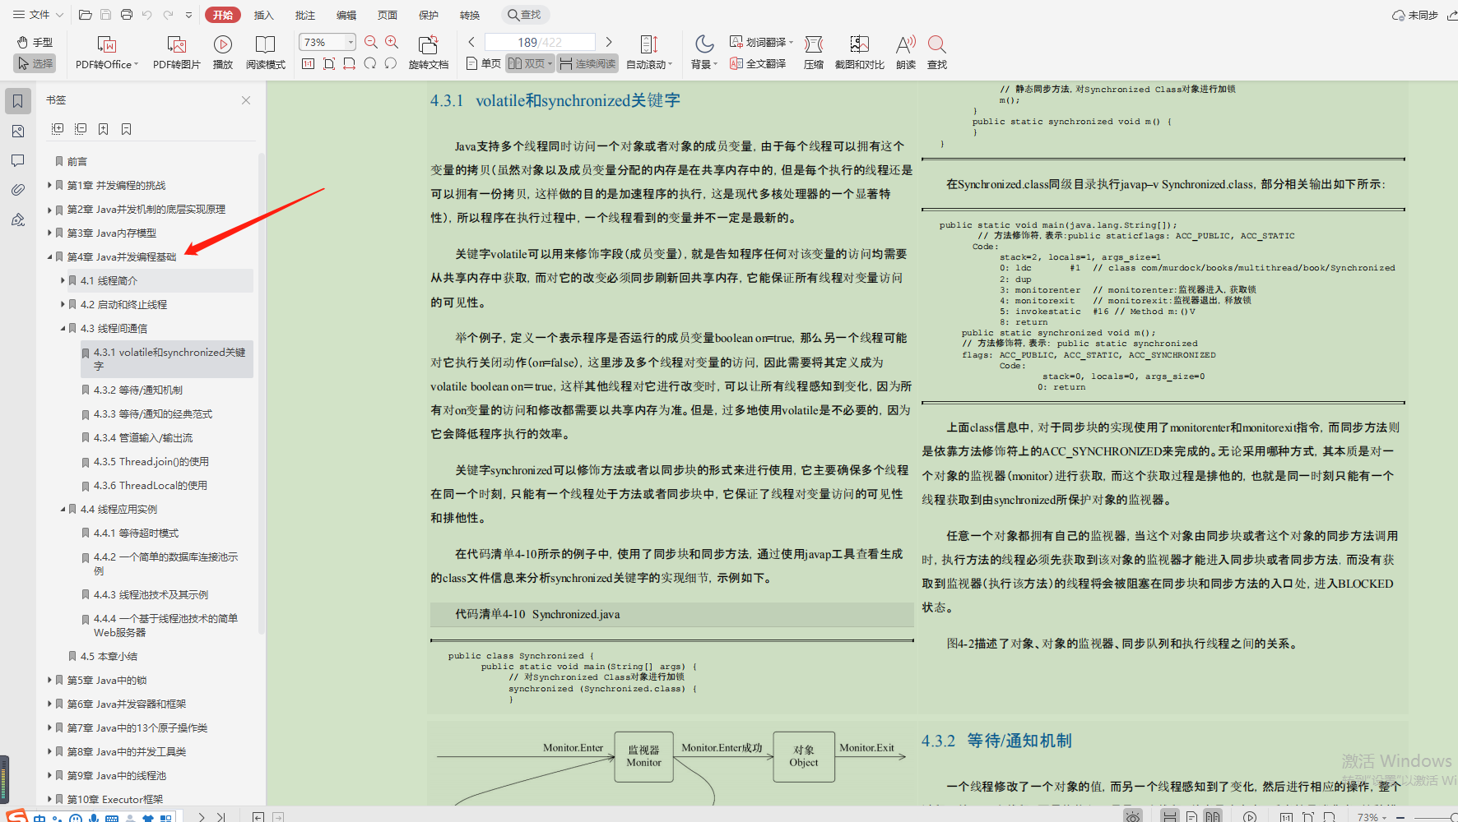Click the zoom out magnifier icon
This screenshot has width=1458, height=822.
371,42
